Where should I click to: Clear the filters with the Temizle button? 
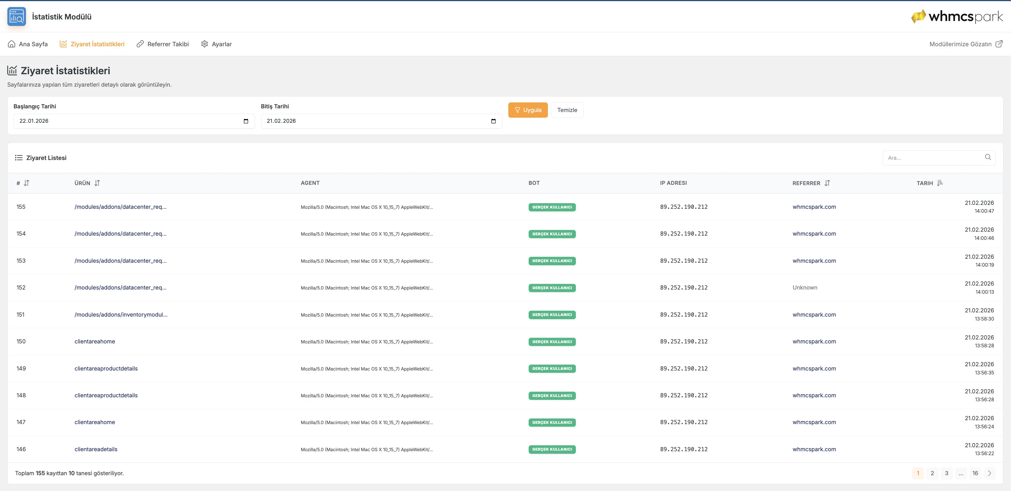pyautogui.click(x=567, y=110)
